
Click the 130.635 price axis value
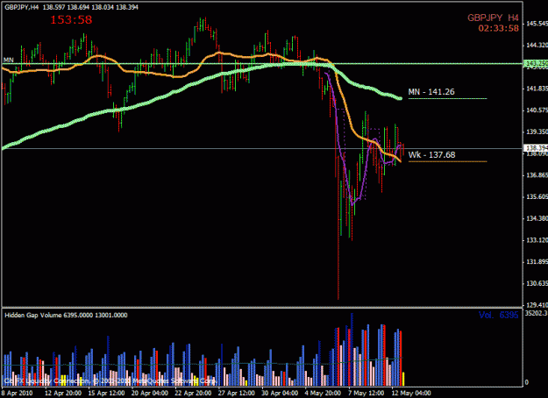[537, 284]
